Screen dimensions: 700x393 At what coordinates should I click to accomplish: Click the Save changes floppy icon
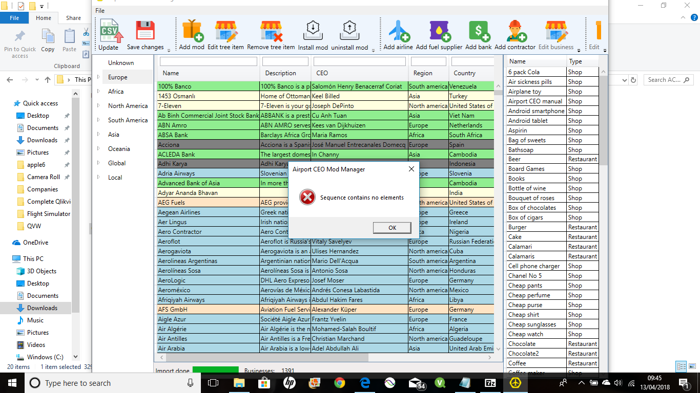[x=146, y=31]
